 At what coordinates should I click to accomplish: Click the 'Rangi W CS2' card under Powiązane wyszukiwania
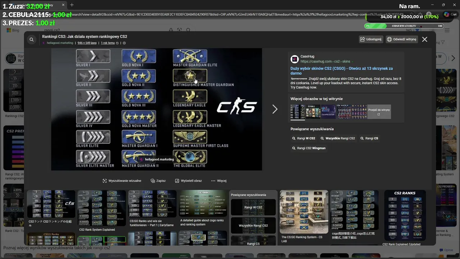253,207
